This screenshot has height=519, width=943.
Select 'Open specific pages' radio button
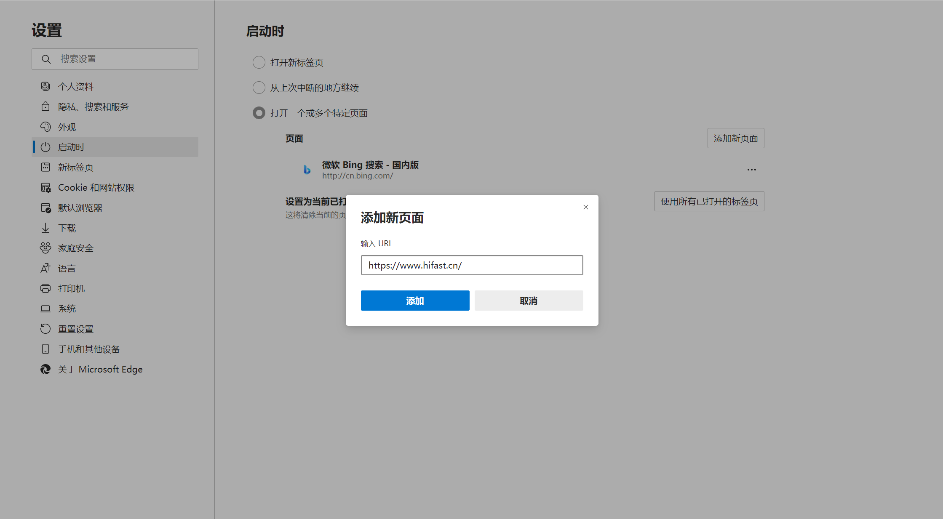pyautogui.click(x=259, y=113)
